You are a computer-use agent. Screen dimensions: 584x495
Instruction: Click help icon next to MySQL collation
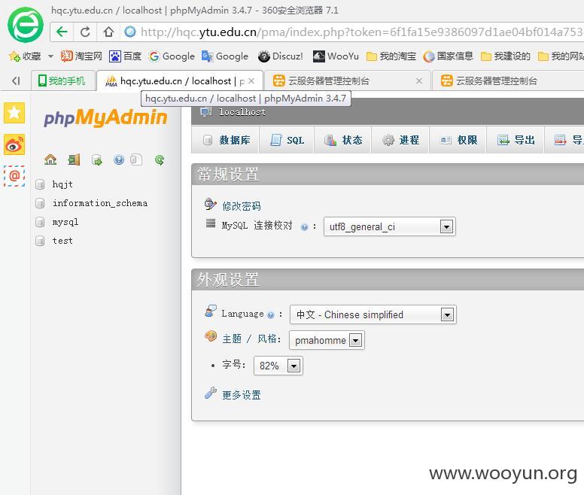pos(304,227)
